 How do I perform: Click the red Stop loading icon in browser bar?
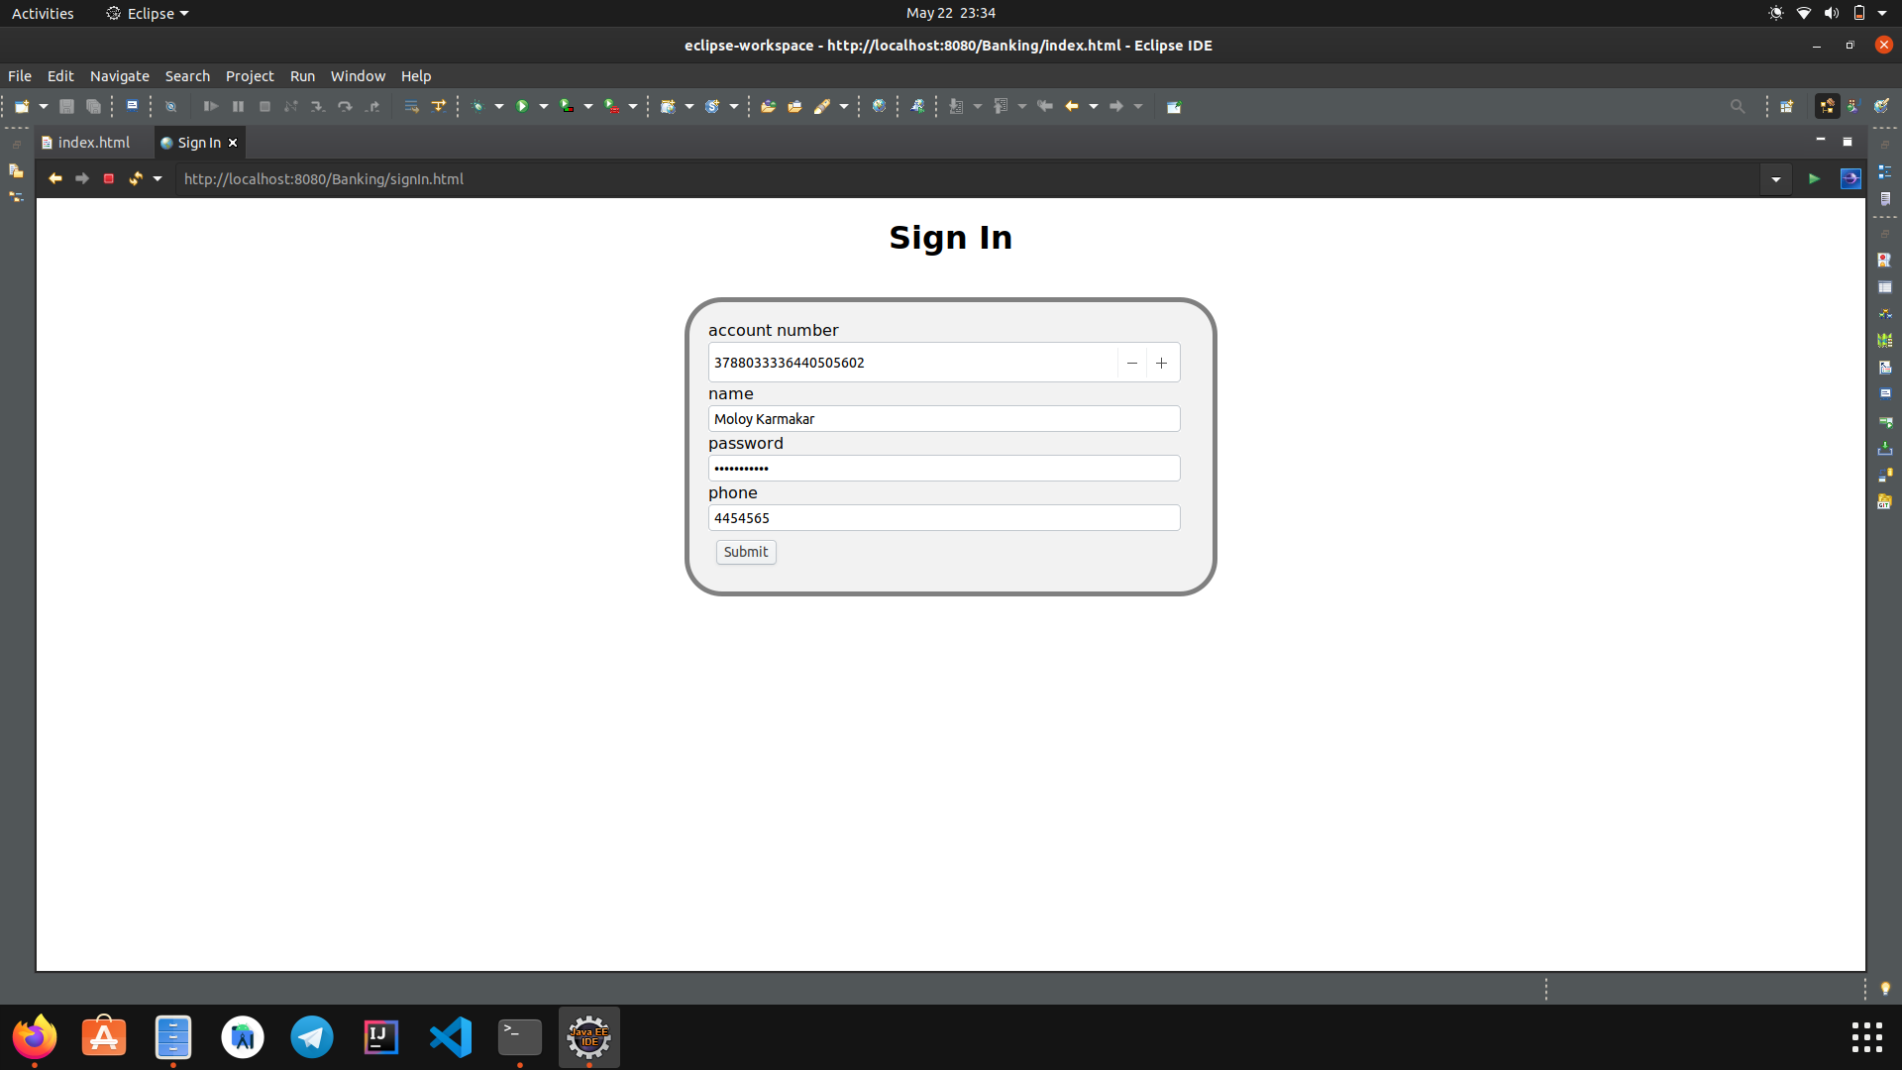point(109,178)
